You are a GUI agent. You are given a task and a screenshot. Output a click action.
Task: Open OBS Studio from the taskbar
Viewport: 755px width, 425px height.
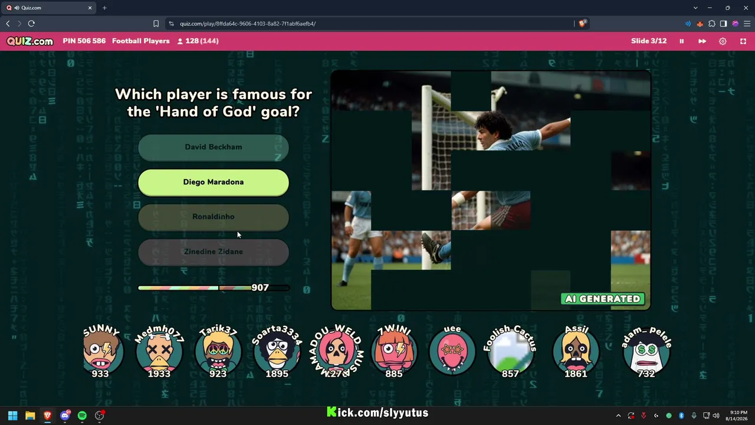pos(100,416)
